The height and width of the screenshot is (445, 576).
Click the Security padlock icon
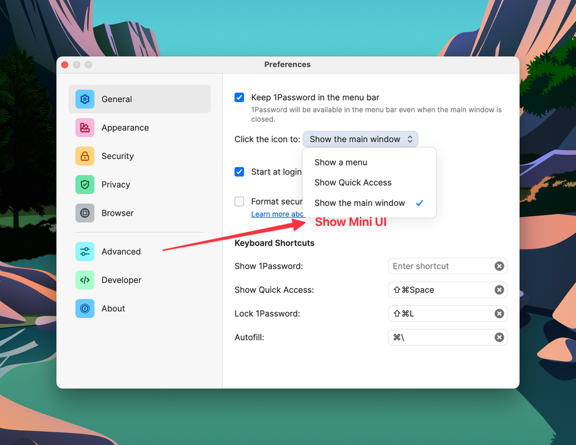tap(85, 156)
